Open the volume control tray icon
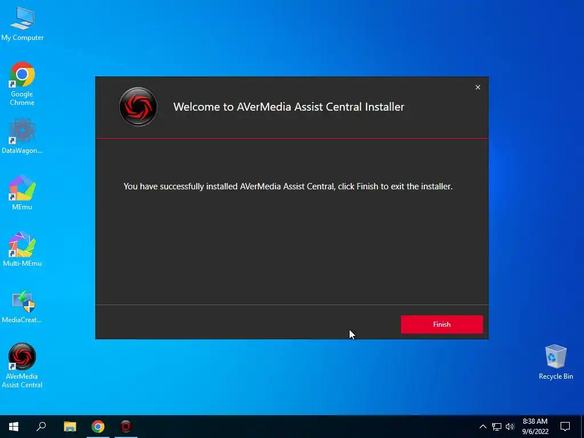Viewport: 584px width, 438px height. tap(510, 427)
